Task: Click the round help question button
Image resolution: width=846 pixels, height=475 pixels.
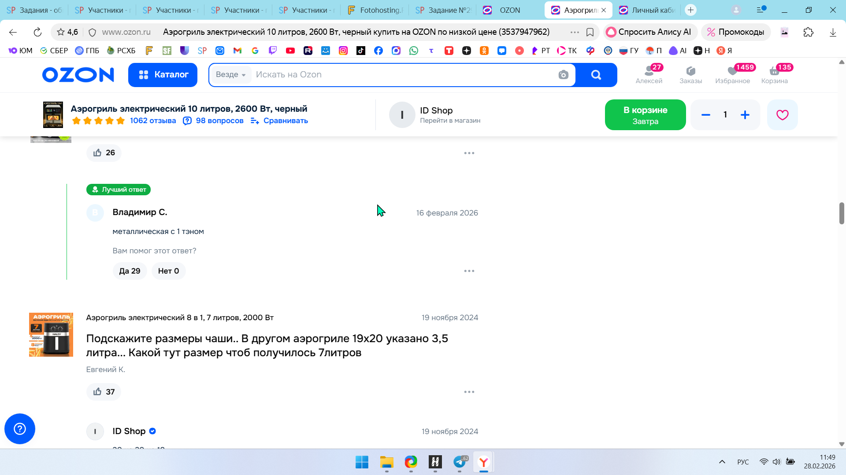Action: 20,429
